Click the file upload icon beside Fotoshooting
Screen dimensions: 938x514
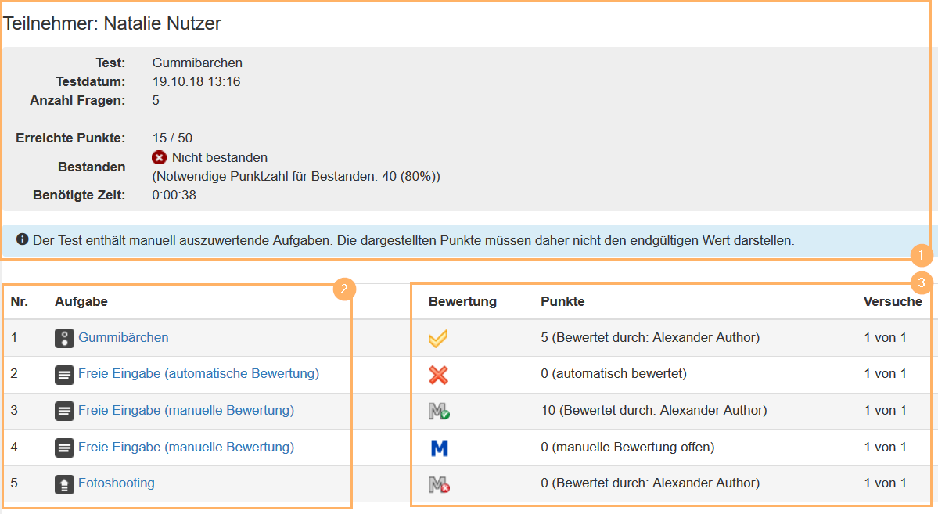coord(66,483)
